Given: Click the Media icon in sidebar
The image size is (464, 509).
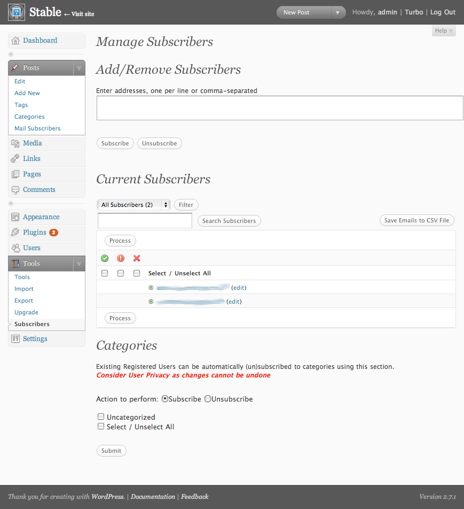Looking at the screenshot, I should click(x=15, y=143).
